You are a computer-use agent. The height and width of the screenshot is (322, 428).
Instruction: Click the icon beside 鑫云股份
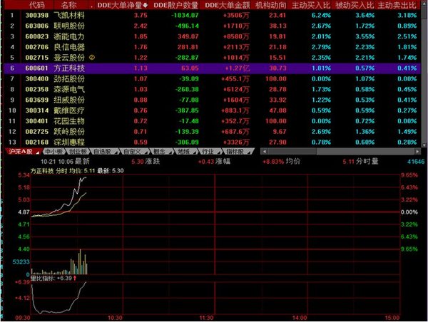click(92, 58)
